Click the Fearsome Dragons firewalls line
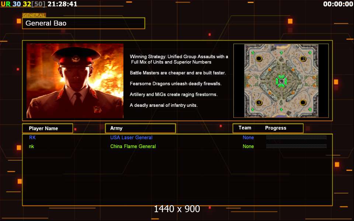This screenshot has height=221, width=354. (x=176, y=84)
